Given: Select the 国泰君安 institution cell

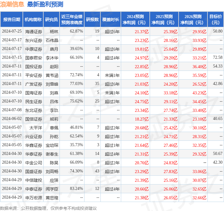Looking at the screenshot, I should pos(34,58).
